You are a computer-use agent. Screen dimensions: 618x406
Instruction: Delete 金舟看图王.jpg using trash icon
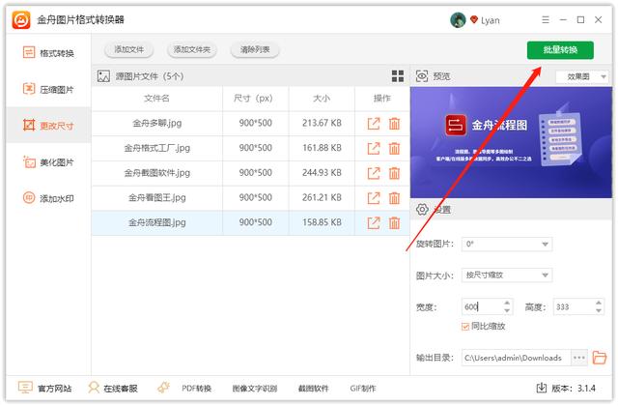pyautogui.click(x=394, y=198)
